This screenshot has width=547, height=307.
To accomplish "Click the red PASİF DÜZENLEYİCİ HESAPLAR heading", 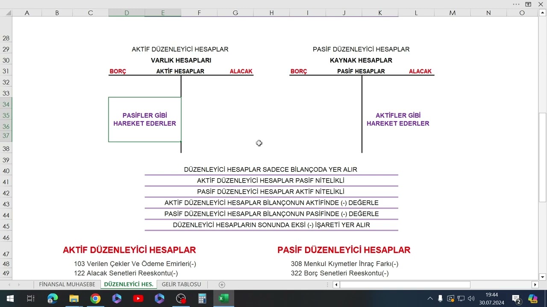I will coord(344,250).
